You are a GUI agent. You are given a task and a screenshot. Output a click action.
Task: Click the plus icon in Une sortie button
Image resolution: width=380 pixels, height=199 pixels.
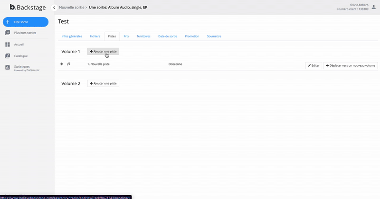(8, 22)
